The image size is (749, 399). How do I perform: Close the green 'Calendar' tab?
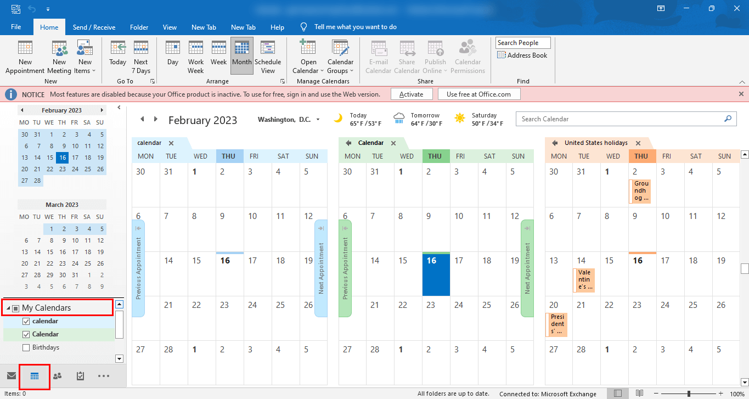coord(393,143)
